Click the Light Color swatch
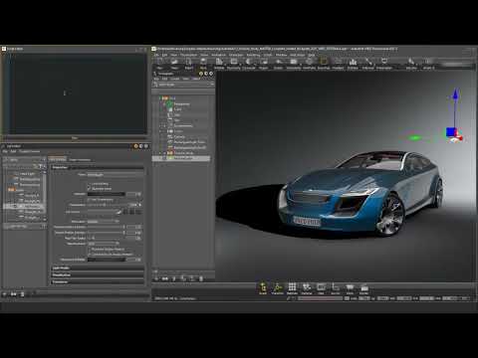This screenshot has width=478, height=358. pos(102,212)
